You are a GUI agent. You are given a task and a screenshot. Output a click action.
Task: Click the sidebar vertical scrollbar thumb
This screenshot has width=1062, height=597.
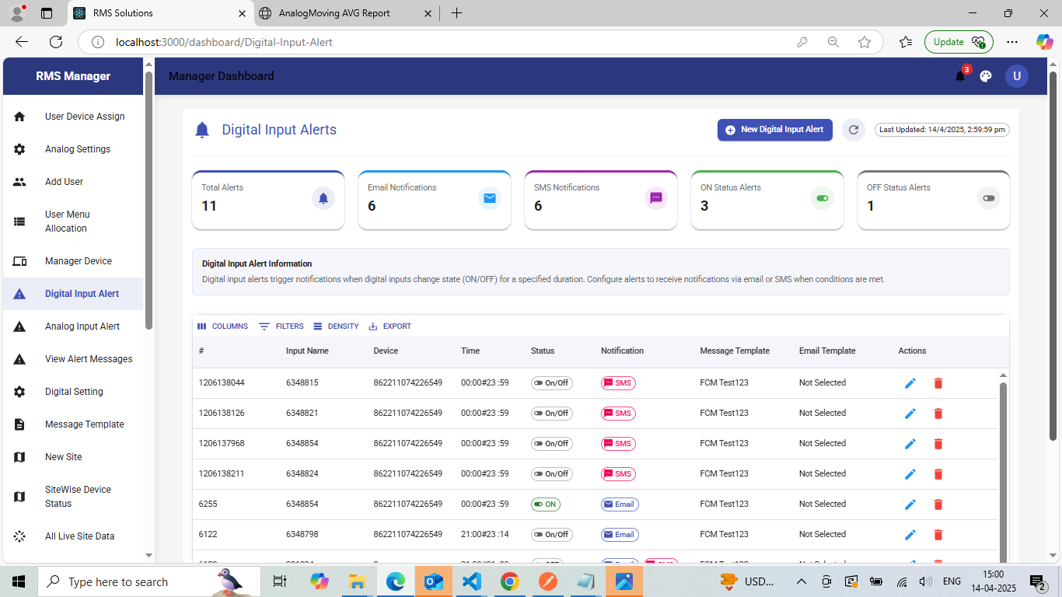148,201
